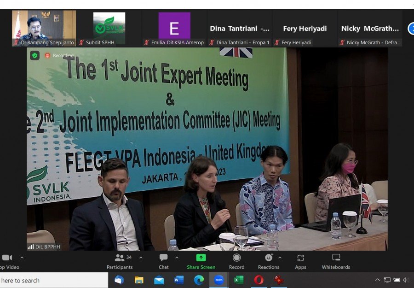The image size is (414, 288).
Task: Open Microsoft Excel from the taskbar
Action: [x=239, y=280]
